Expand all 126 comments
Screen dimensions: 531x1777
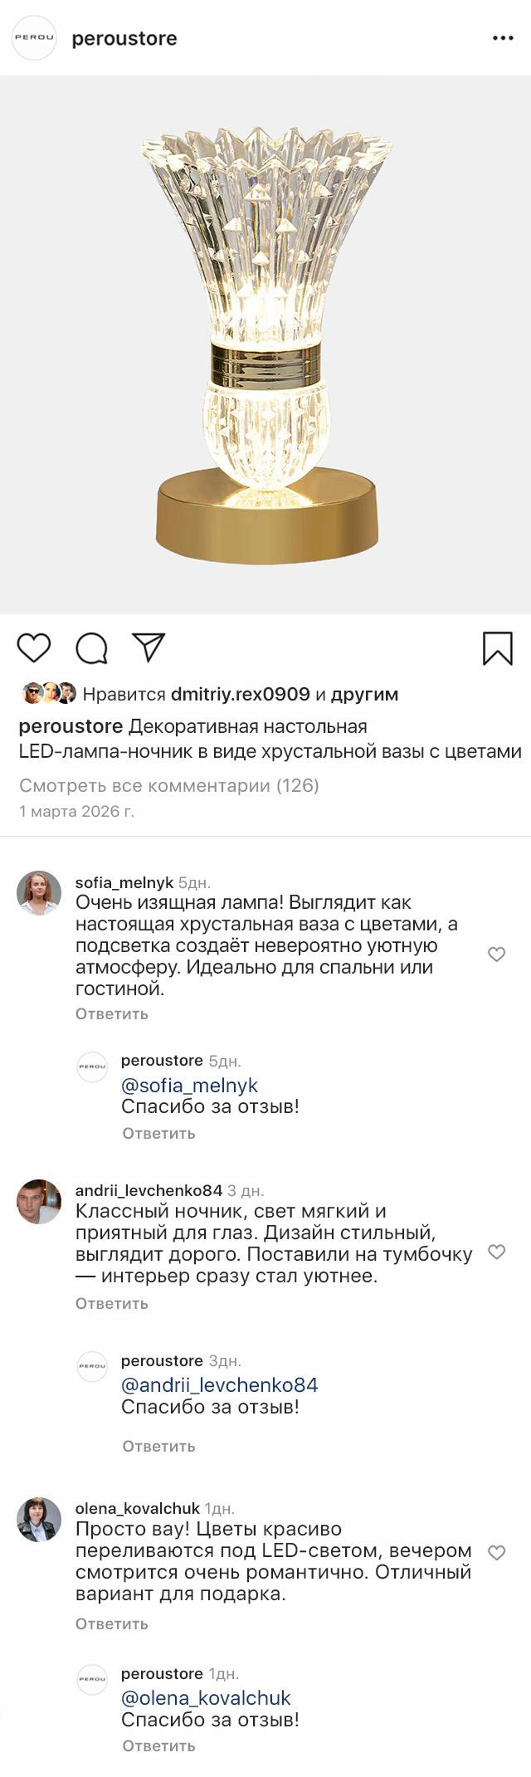[168, 785]
